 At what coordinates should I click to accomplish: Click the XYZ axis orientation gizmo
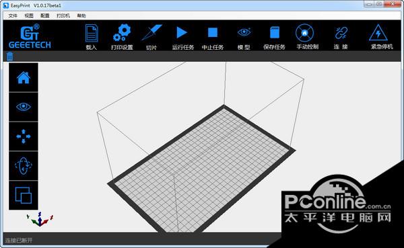click(40, 219)
